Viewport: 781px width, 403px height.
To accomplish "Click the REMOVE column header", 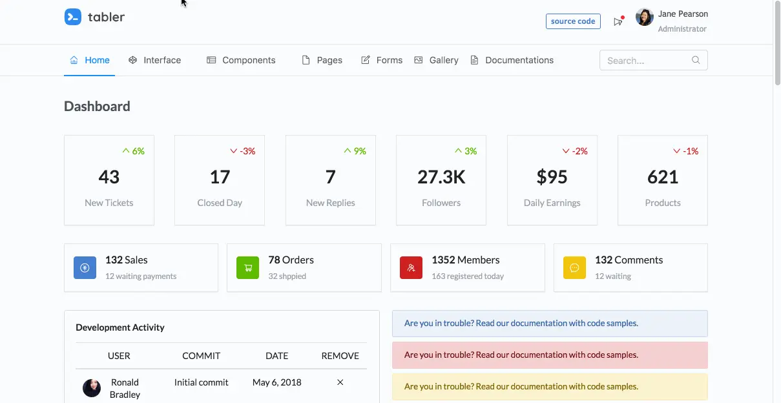I will (x=340, y=356).
